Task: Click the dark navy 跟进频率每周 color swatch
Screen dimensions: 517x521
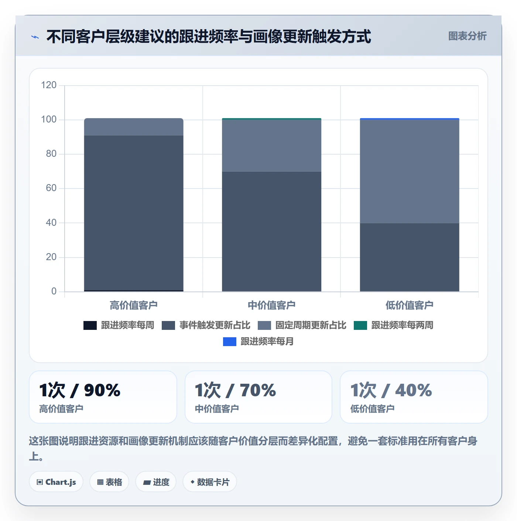Action: pos(90,325)
